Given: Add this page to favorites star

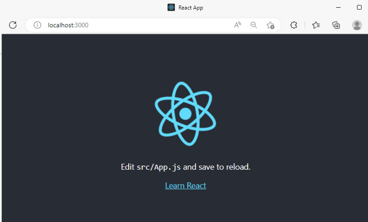Looking at the screenshot, I should [x=270, y=25].
